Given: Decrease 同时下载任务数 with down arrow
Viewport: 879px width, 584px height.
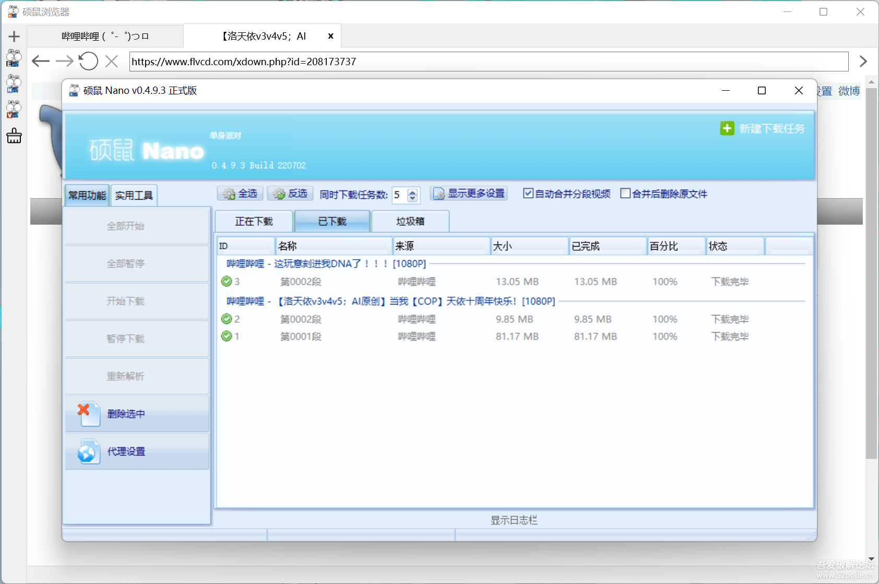Looking at the screenshot, I should pyautogui.click(x=412, y=198).
